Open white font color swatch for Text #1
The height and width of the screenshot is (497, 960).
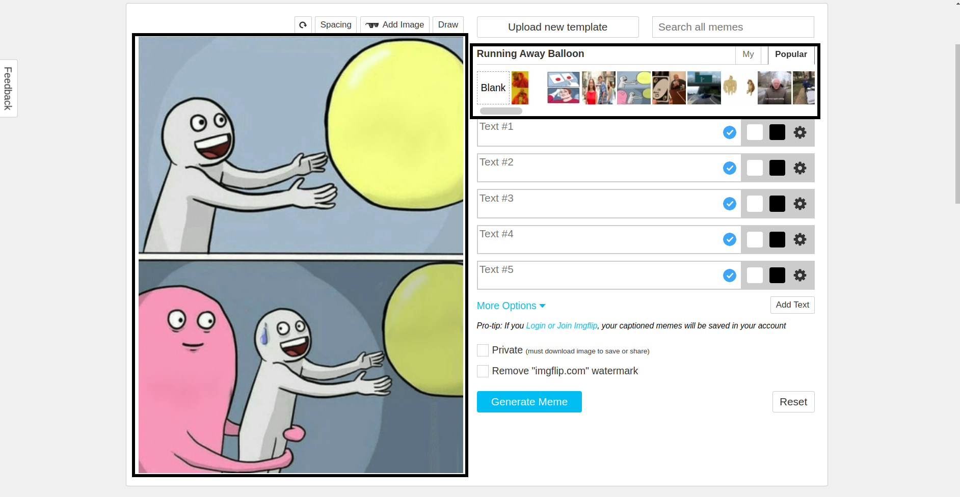click(x=755, y=132)
